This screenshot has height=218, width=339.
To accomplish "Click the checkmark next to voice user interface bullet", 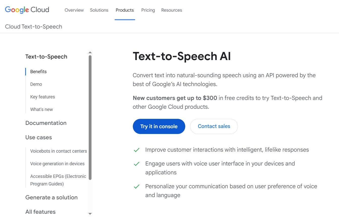I will point(136,163).
